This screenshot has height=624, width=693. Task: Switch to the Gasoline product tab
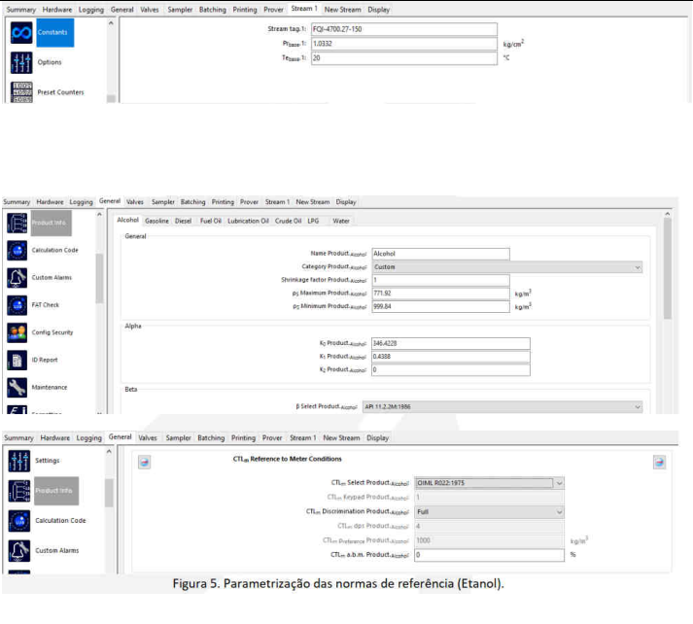pos(156,221)
